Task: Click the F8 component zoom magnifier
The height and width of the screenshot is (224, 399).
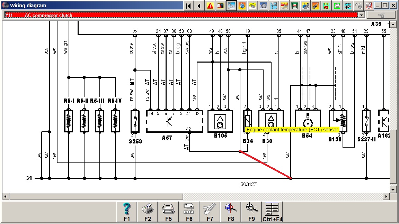Action: point(231,212)
